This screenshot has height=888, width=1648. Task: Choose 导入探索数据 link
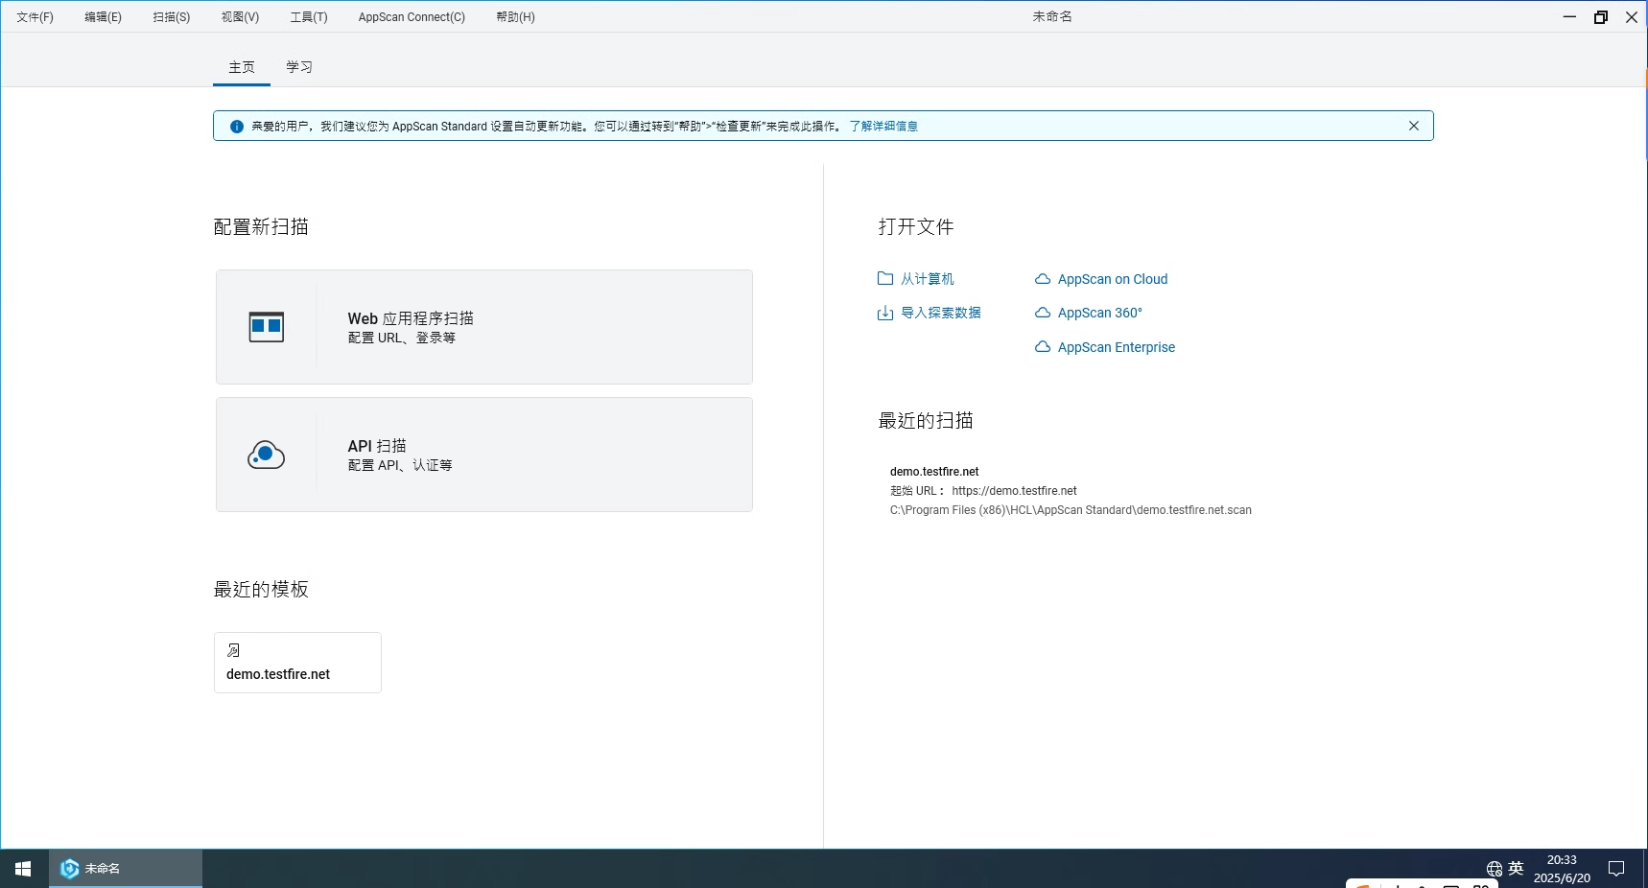940,313
